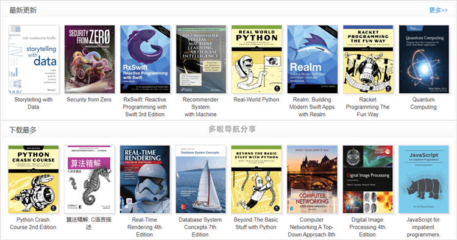Viewport: 457px width, 240px height.
Task: Click Recommender System with Machine title
Action: tap(200, 107)
